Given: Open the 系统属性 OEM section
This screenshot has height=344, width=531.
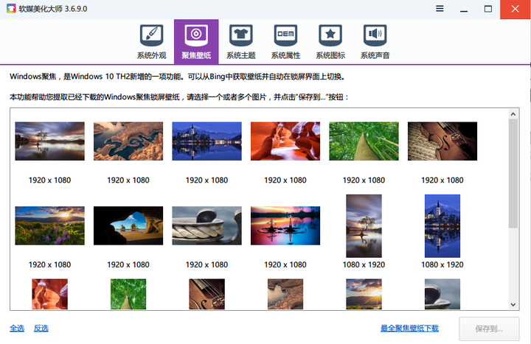Looking at the screenshot, I should click(x=285, y=42).
